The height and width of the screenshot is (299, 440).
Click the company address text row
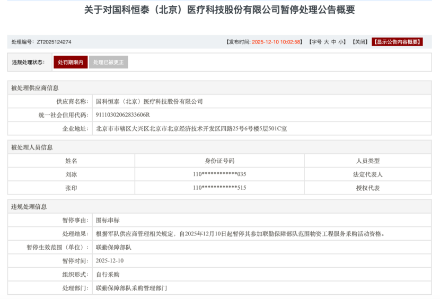(x=191, y=128)
